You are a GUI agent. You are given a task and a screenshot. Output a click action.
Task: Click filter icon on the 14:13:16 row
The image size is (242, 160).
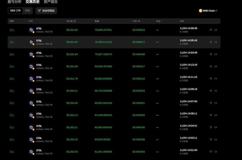(x=211, y=66)
